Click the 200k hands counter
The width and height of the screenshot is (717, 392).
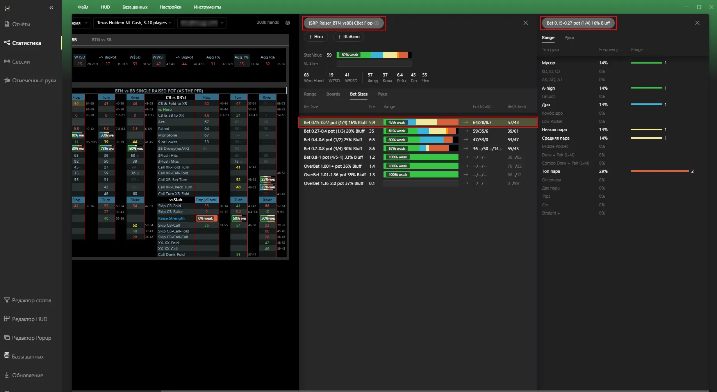pyautogui.click(x=268, y=23)
